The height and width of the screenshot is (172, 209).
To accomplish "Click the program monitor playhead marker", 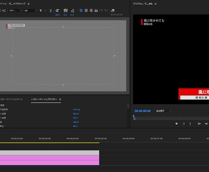I will (134, 116).
